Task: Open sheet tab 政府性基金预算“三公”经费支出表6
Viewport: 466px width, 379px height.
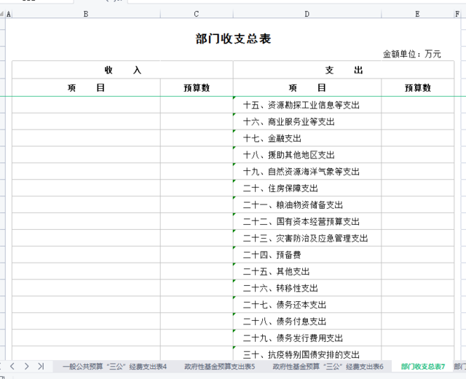Action: pos(328,367)
